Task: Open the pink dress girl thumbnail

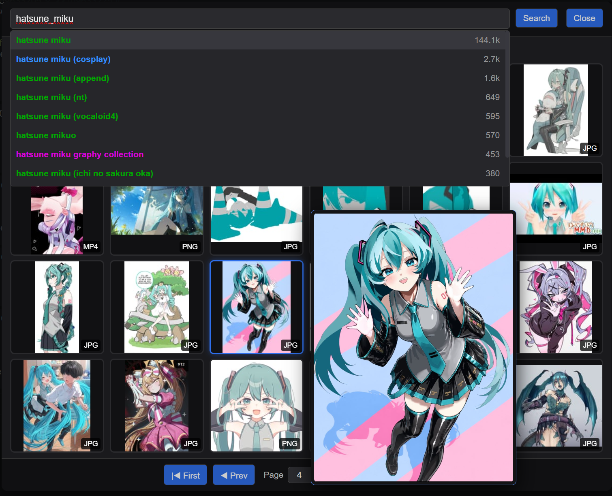Action: [157, 406]
